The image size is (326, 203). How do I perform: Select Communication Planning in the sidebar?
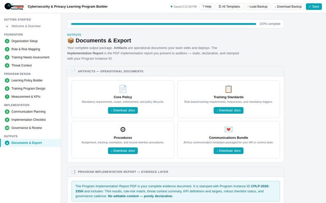(30, 112)
